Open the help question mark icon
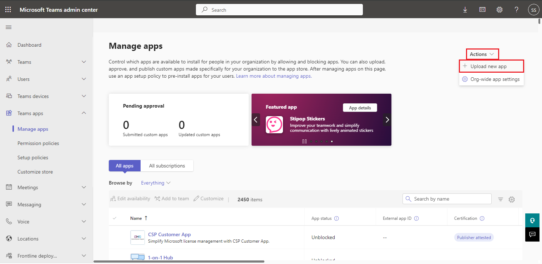Viewport: 542px width, 264px height. coord(516,10)
